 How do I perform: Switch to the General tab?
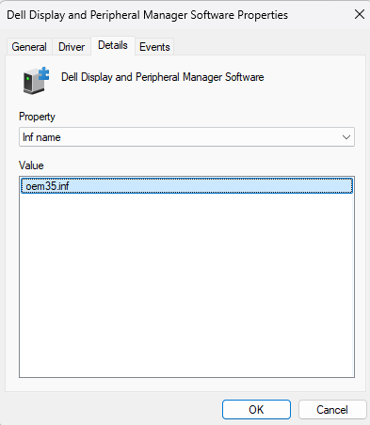pos(29,47)
